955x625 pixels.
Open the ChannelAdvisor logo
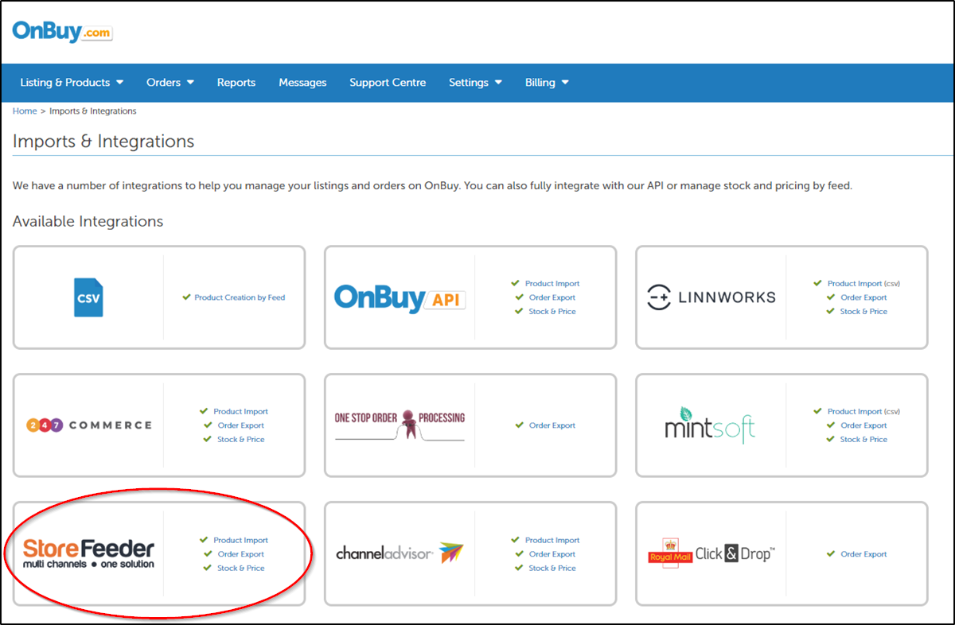pos(400,553)
